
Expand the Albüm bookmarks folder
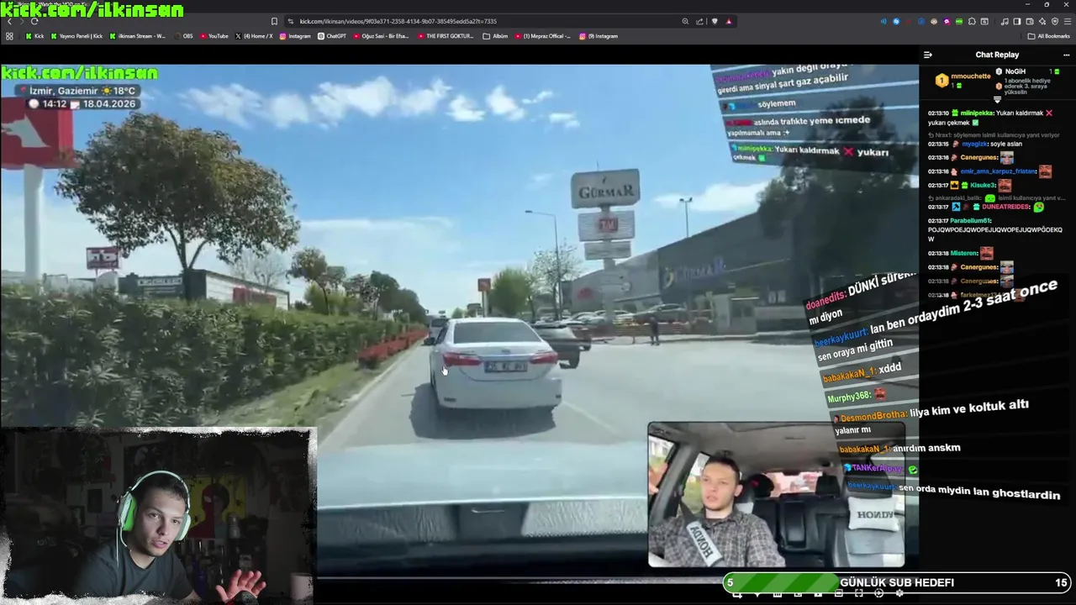(495, 36)
